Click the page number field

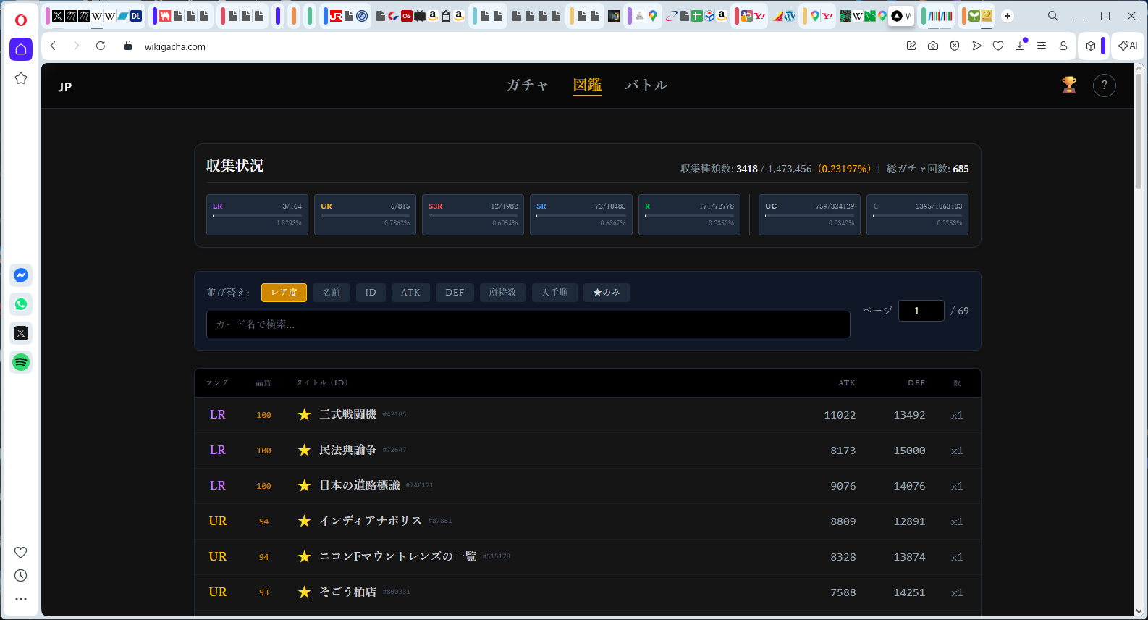point(921,311)
